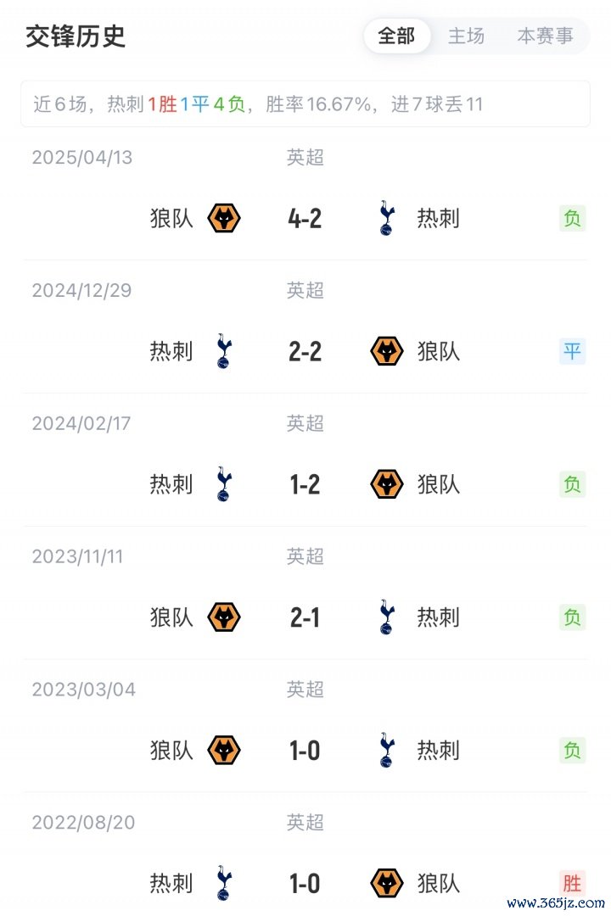Click 负 badge on 2023/11/11 match
611x916 pixels.
(573, 617)
